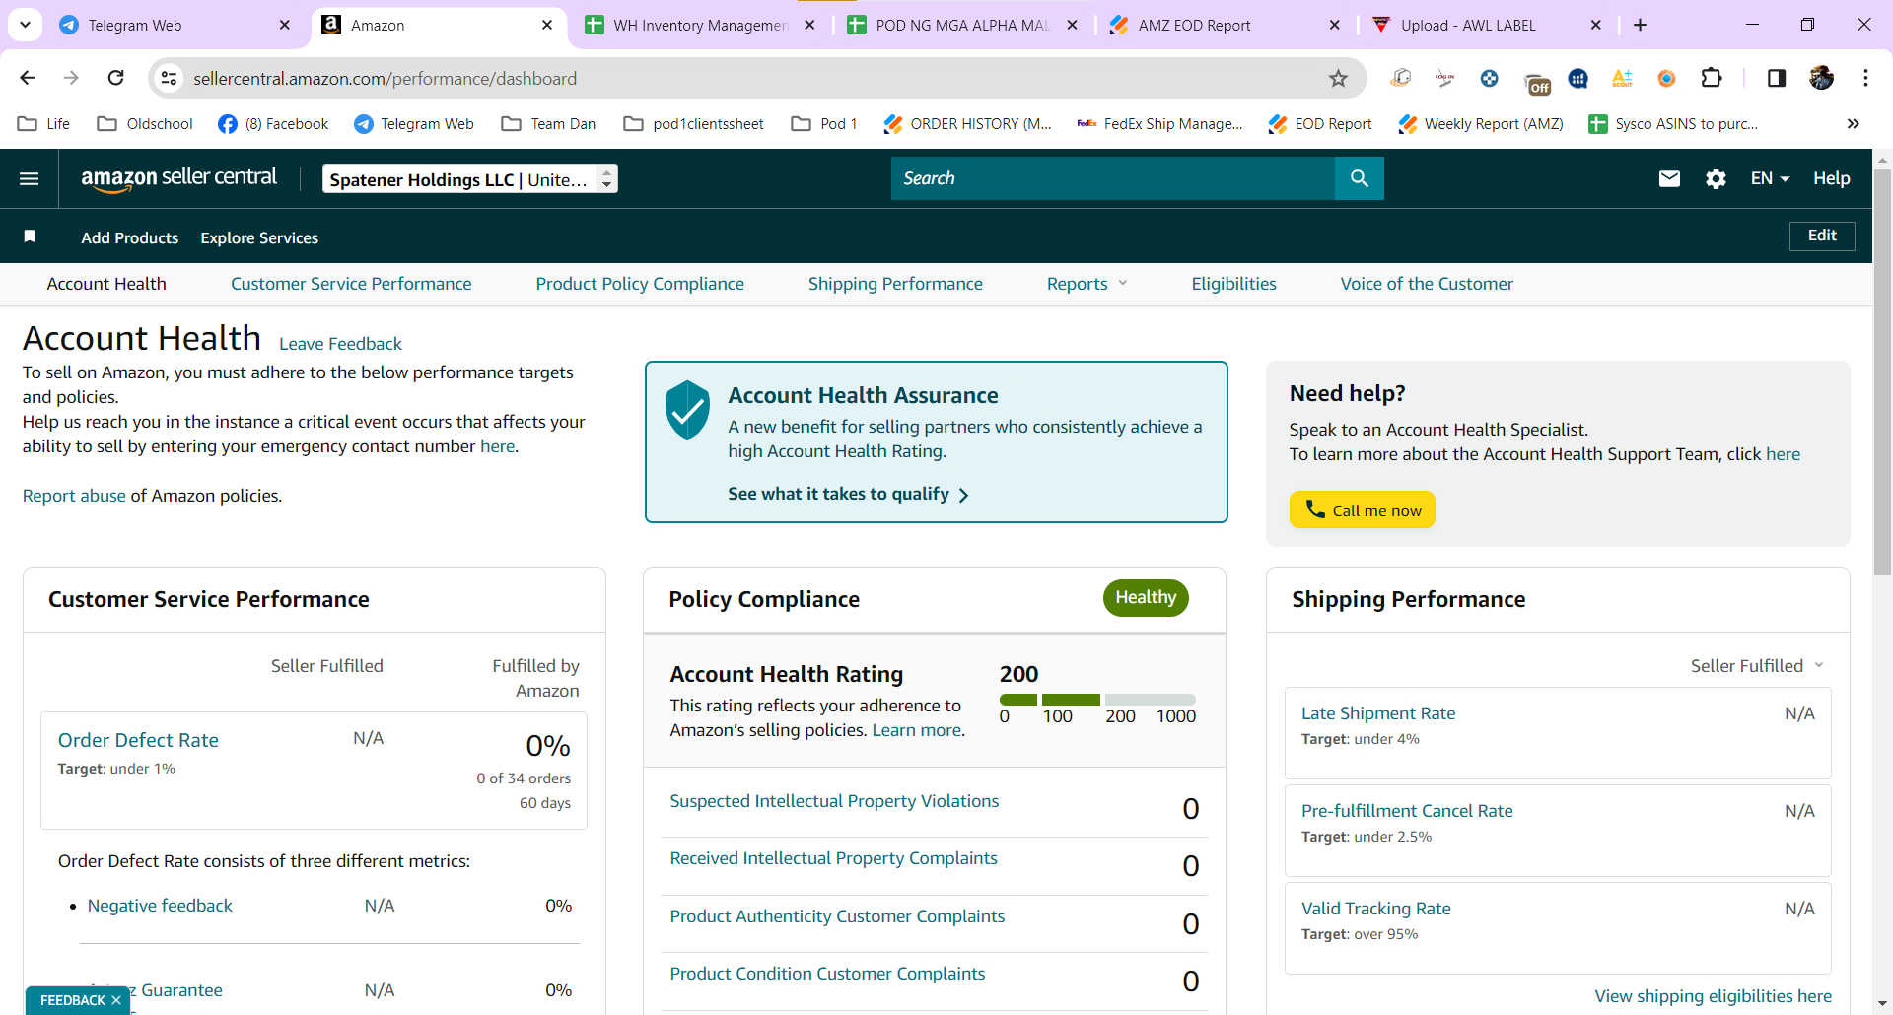Open the Voice of the Customer tab
This screenshot has height=1015, width=1893.
tap(1427, 284)
